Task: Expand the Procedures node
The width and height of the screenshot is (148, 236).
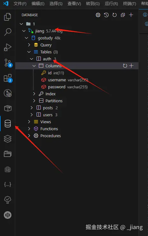Action: 29,136
